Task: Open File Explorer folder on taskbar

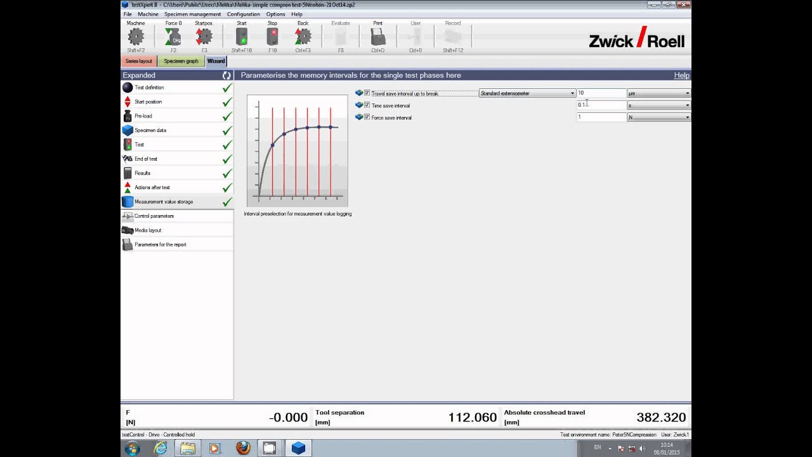Action: coord(188,448)
